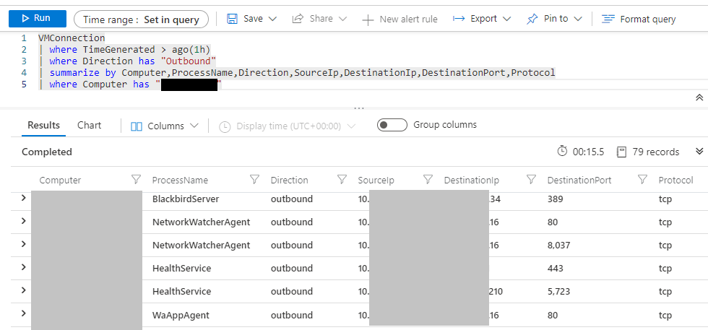Filter the ProcessName column

pos(254,180)
